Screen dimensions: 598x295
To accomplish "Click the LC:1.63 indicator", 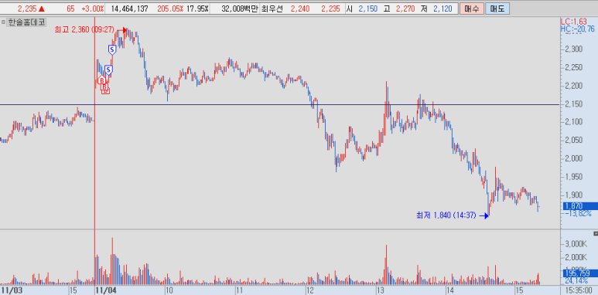I will click(x=574, y=22).
